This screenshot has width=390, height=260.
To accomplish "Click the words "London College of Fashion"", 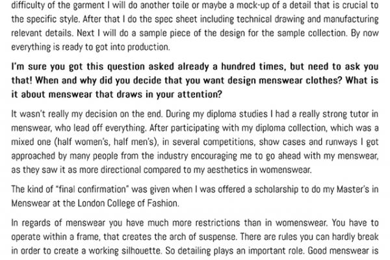I will point(128,203).
